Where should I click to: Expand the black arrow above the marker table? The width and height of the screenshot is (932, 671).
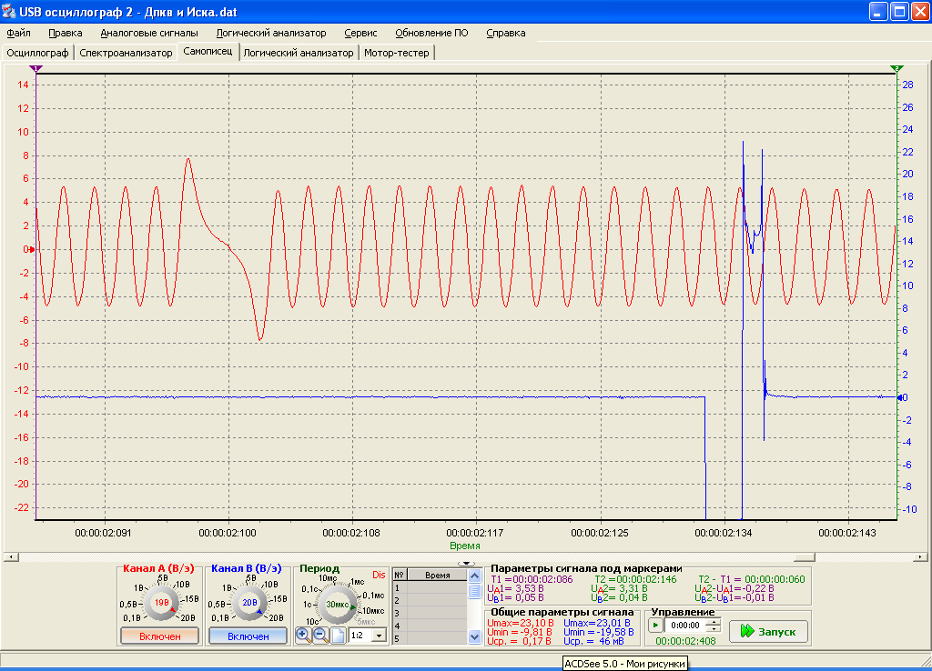click(x=467, y=564)
